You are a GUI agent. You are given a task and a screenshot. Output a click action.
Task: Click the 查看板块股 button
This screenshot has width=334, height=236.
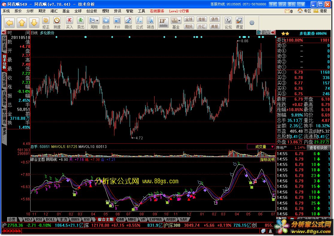coord(318,148)
